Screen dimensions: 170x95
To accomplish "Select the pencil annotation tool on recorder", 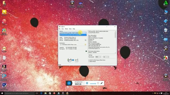I will pos(101,83).
